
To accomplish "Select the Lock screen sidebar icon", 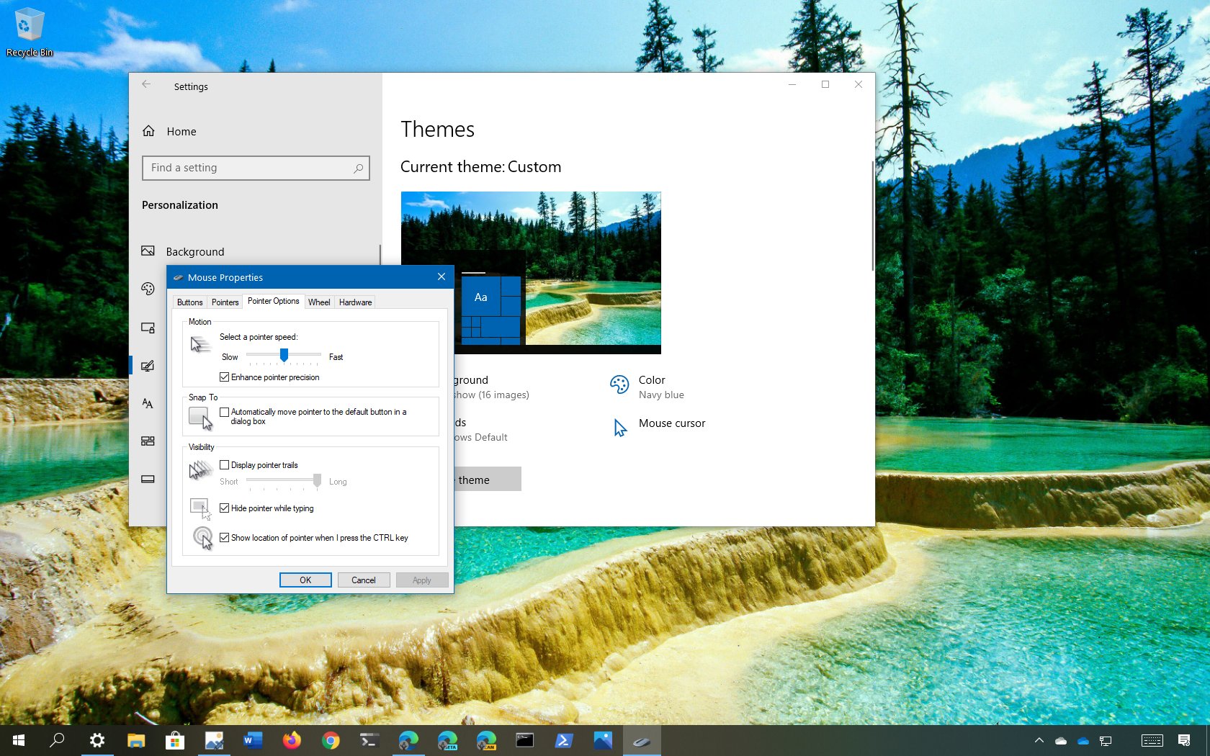I will (148, 328).
